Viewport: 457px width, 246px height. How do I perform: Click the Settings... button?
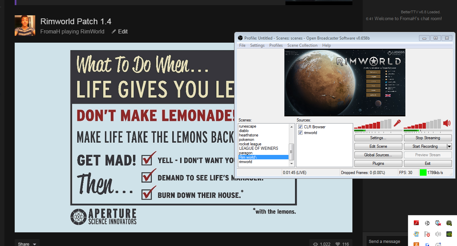[378, 138]
